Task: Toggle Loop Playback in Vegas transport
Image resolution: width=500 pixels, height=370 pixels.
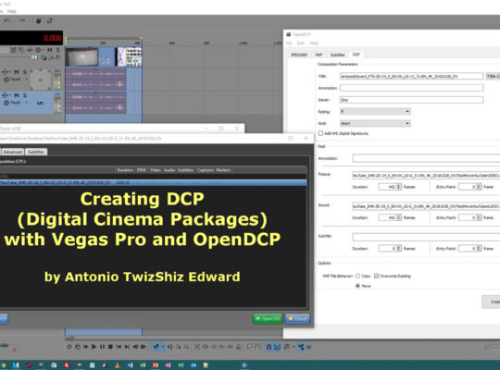Action: 78,347
